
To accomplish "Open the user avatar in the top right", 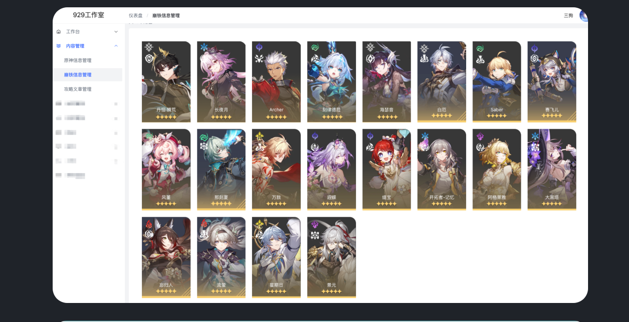I will click(x=583, y=16).
